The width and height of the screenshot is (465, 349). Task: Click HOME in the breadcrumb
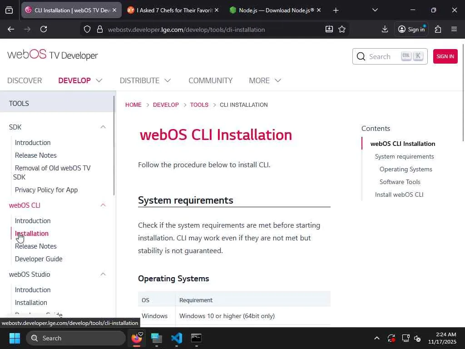[x=134, y=105]
